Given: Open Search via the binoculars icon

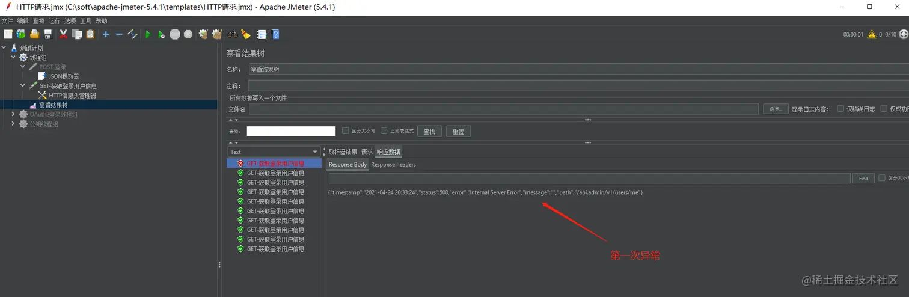Looking at the screenshot, I should (232, 34).
